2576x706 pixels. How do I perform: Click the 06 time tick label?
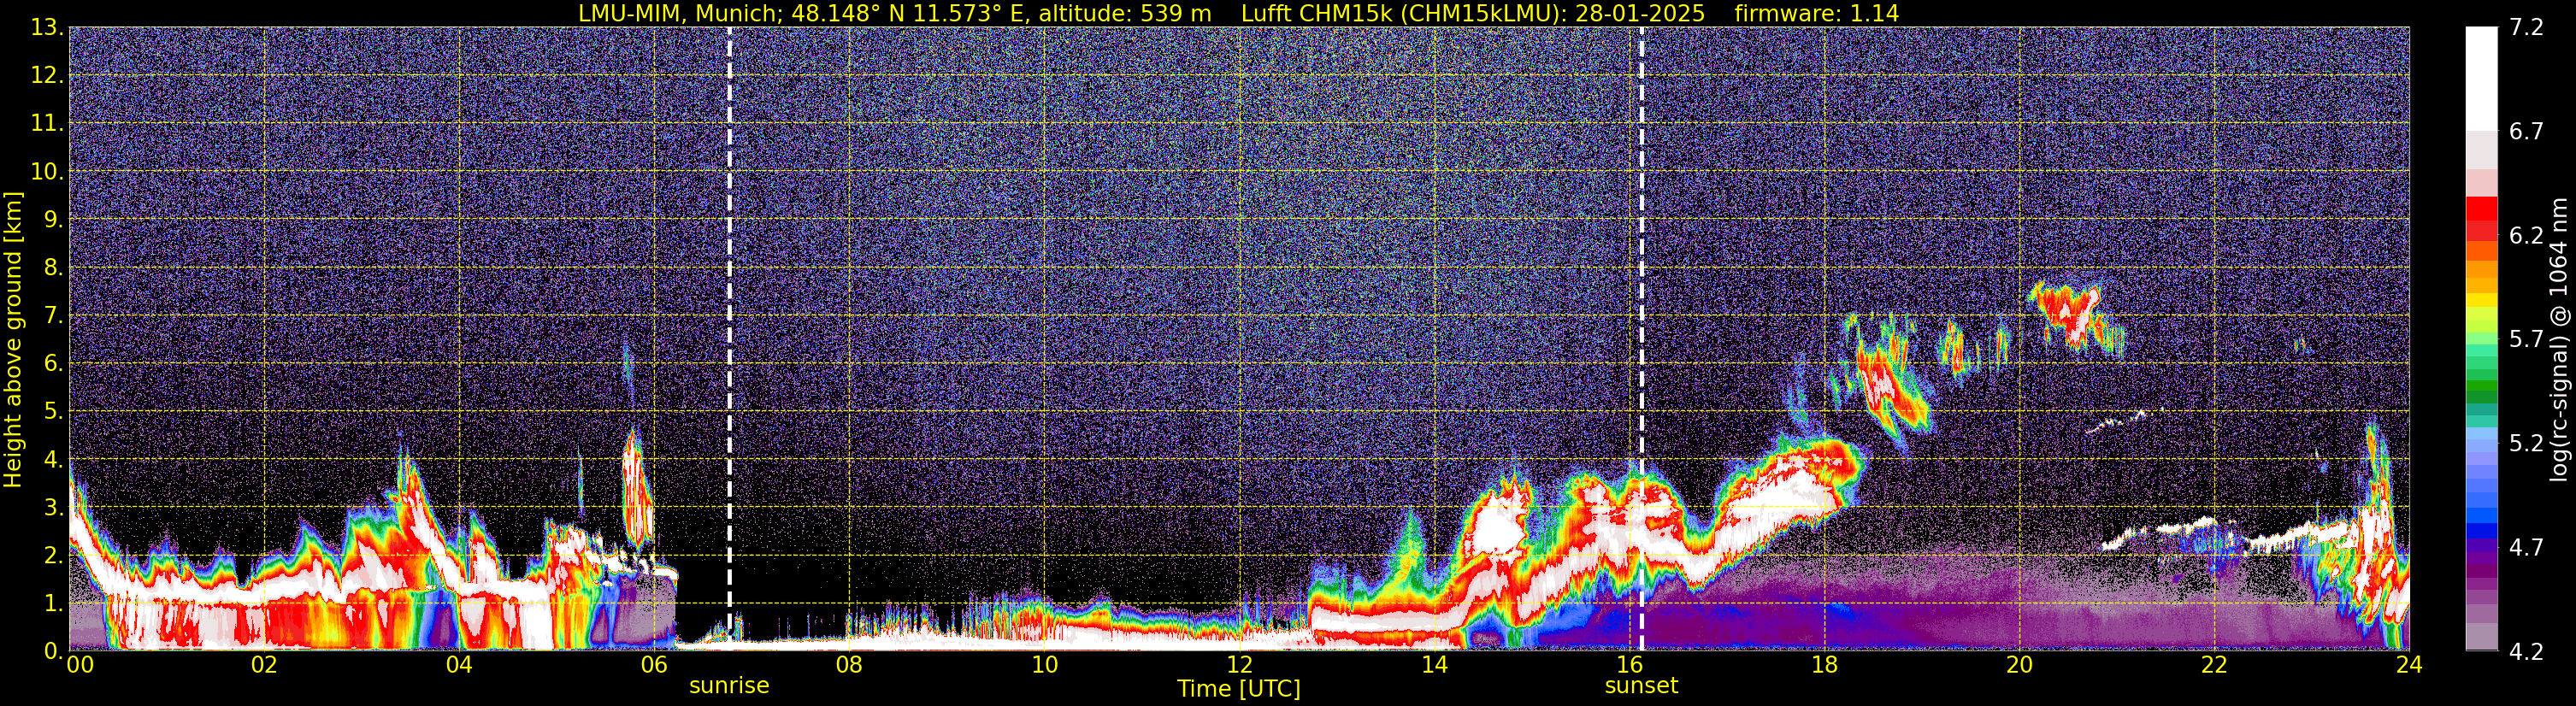654,665
